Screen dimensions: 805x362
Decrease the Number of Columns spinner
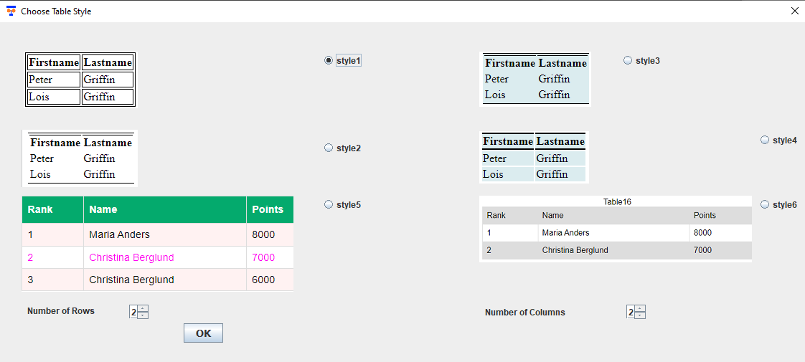tap(640, 315)
